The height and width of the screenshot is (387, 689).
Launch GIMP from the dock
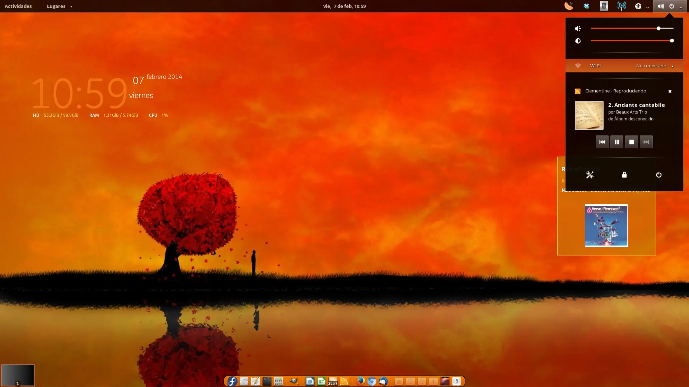[294, 381]
